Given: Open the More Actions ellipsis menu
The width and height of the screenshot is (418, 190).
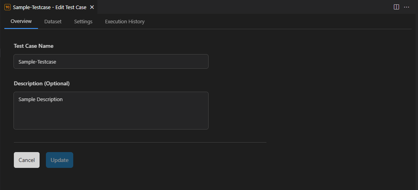Looking at the screenshot, I should [407, 7].
